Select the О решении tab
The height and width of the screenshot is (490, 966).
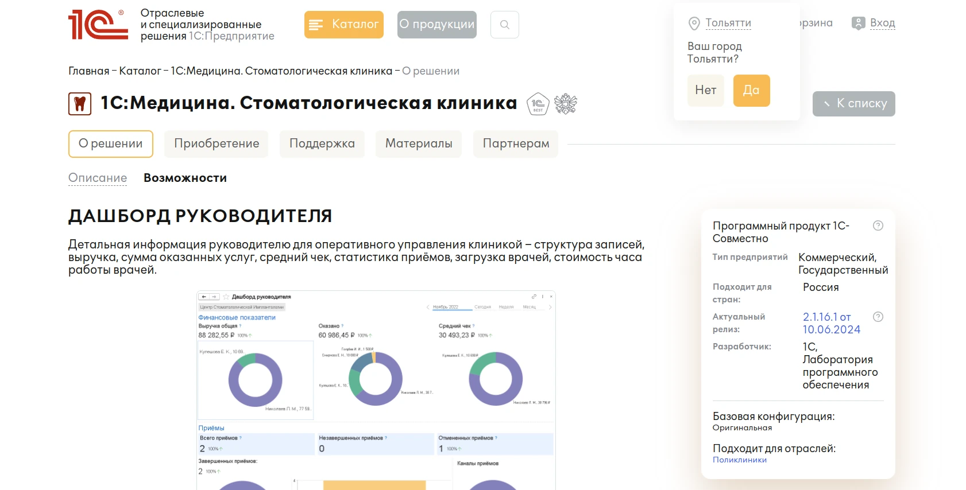(x=111, y=144)
